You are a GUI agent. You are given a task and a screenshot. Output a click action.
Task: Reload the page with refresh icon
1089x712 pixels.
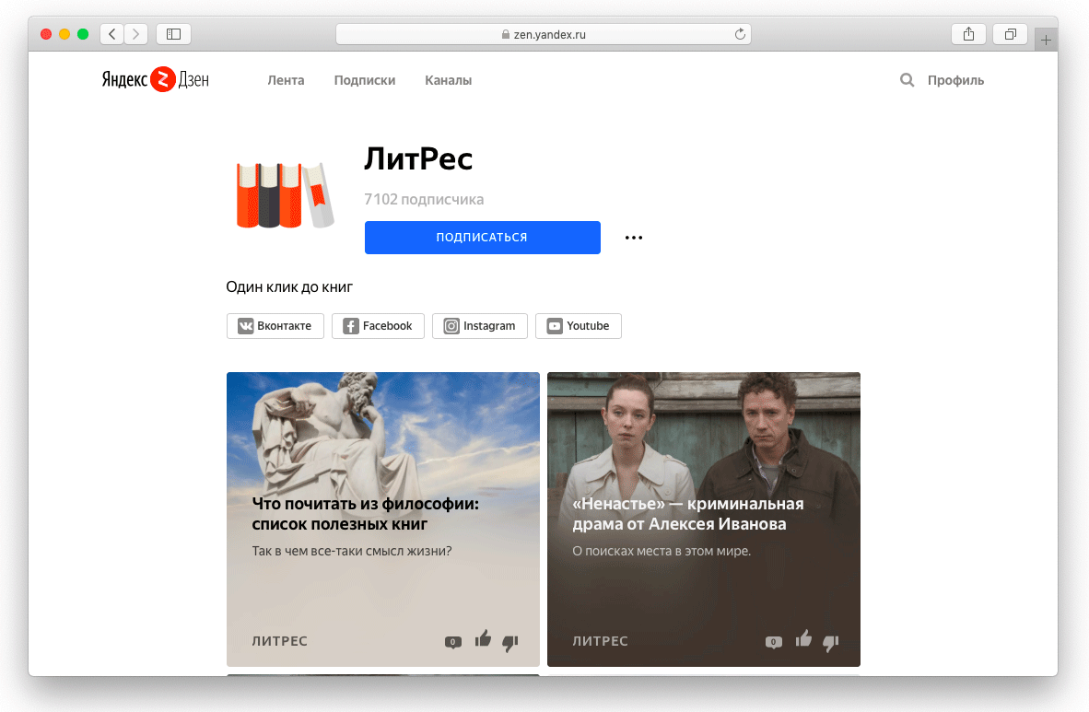(x=740, y=34)
